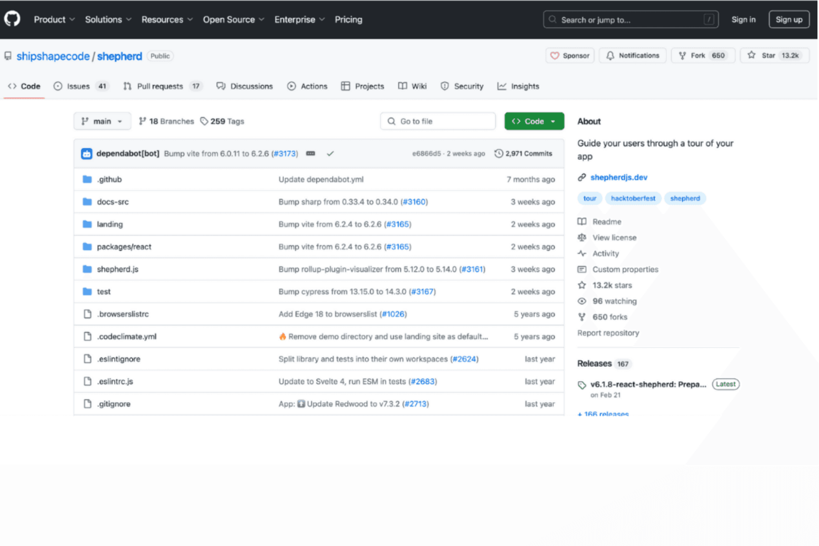
Task: Open the 2,971 Commits history
Action: point(523,154)
